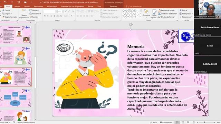Screen dimensions: 221x124
Task: Open Contorno de forma dropdown
Action: tap(167, 14)
